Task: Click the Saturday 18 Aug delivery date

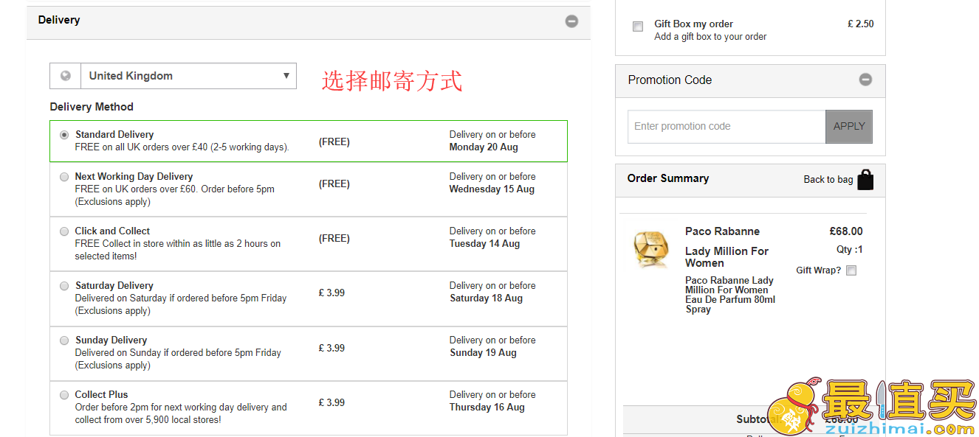Action: (486, 298)
